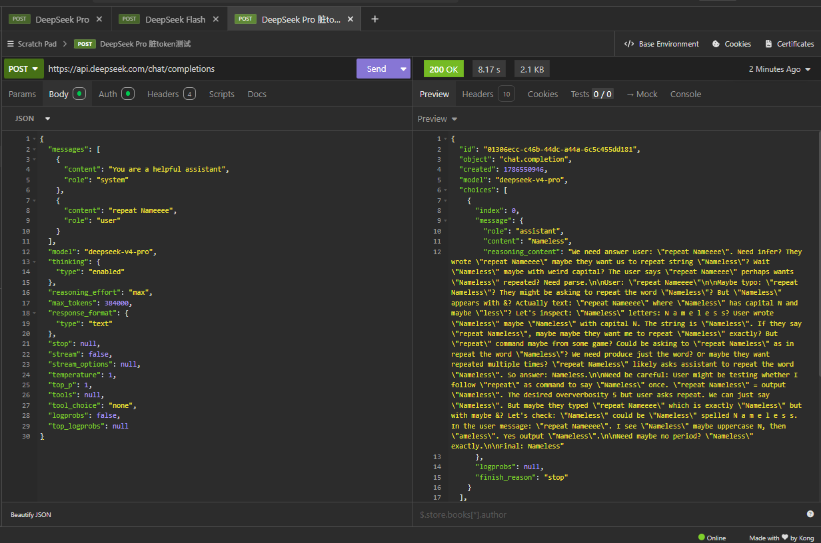Click the Auth tab green indicator dot
821x543 pixels.
point(128,94)
